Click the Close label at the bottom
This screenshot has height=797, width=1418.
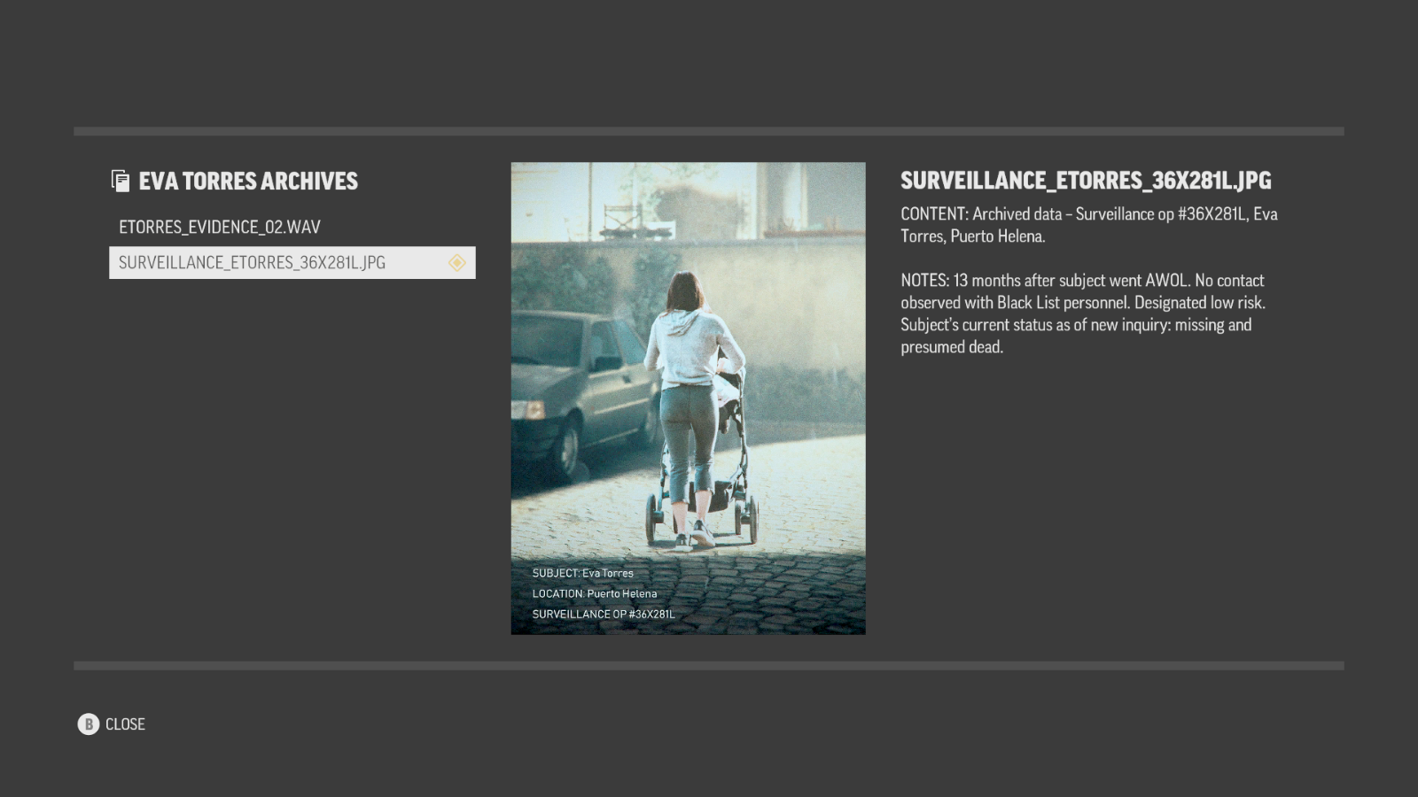[x=125, y=724]
